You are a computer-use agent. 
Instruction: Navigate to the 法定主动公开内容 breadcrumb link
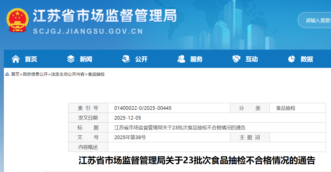(x=68, y=74)
